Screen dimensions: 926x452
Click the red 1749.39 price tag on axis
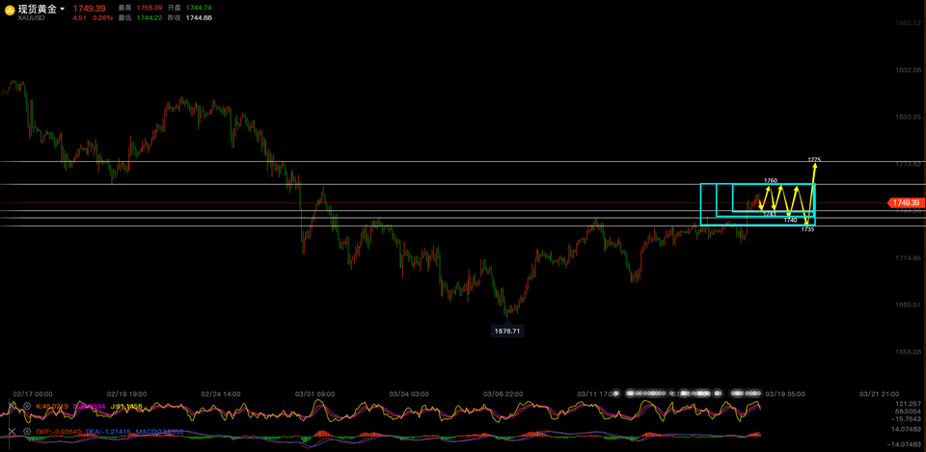pyautogui.click(x=906, y=202)
